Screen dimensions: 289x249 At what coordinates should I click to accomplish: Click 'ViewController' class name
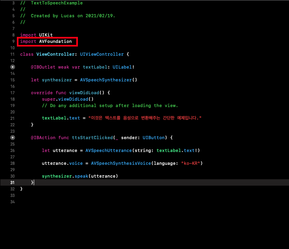(55, 54)
